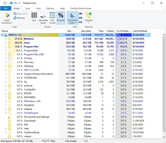This screenshot has height=143, width=166.
Task: Click the TreeSize app logo icon
Action: point(5,3)
